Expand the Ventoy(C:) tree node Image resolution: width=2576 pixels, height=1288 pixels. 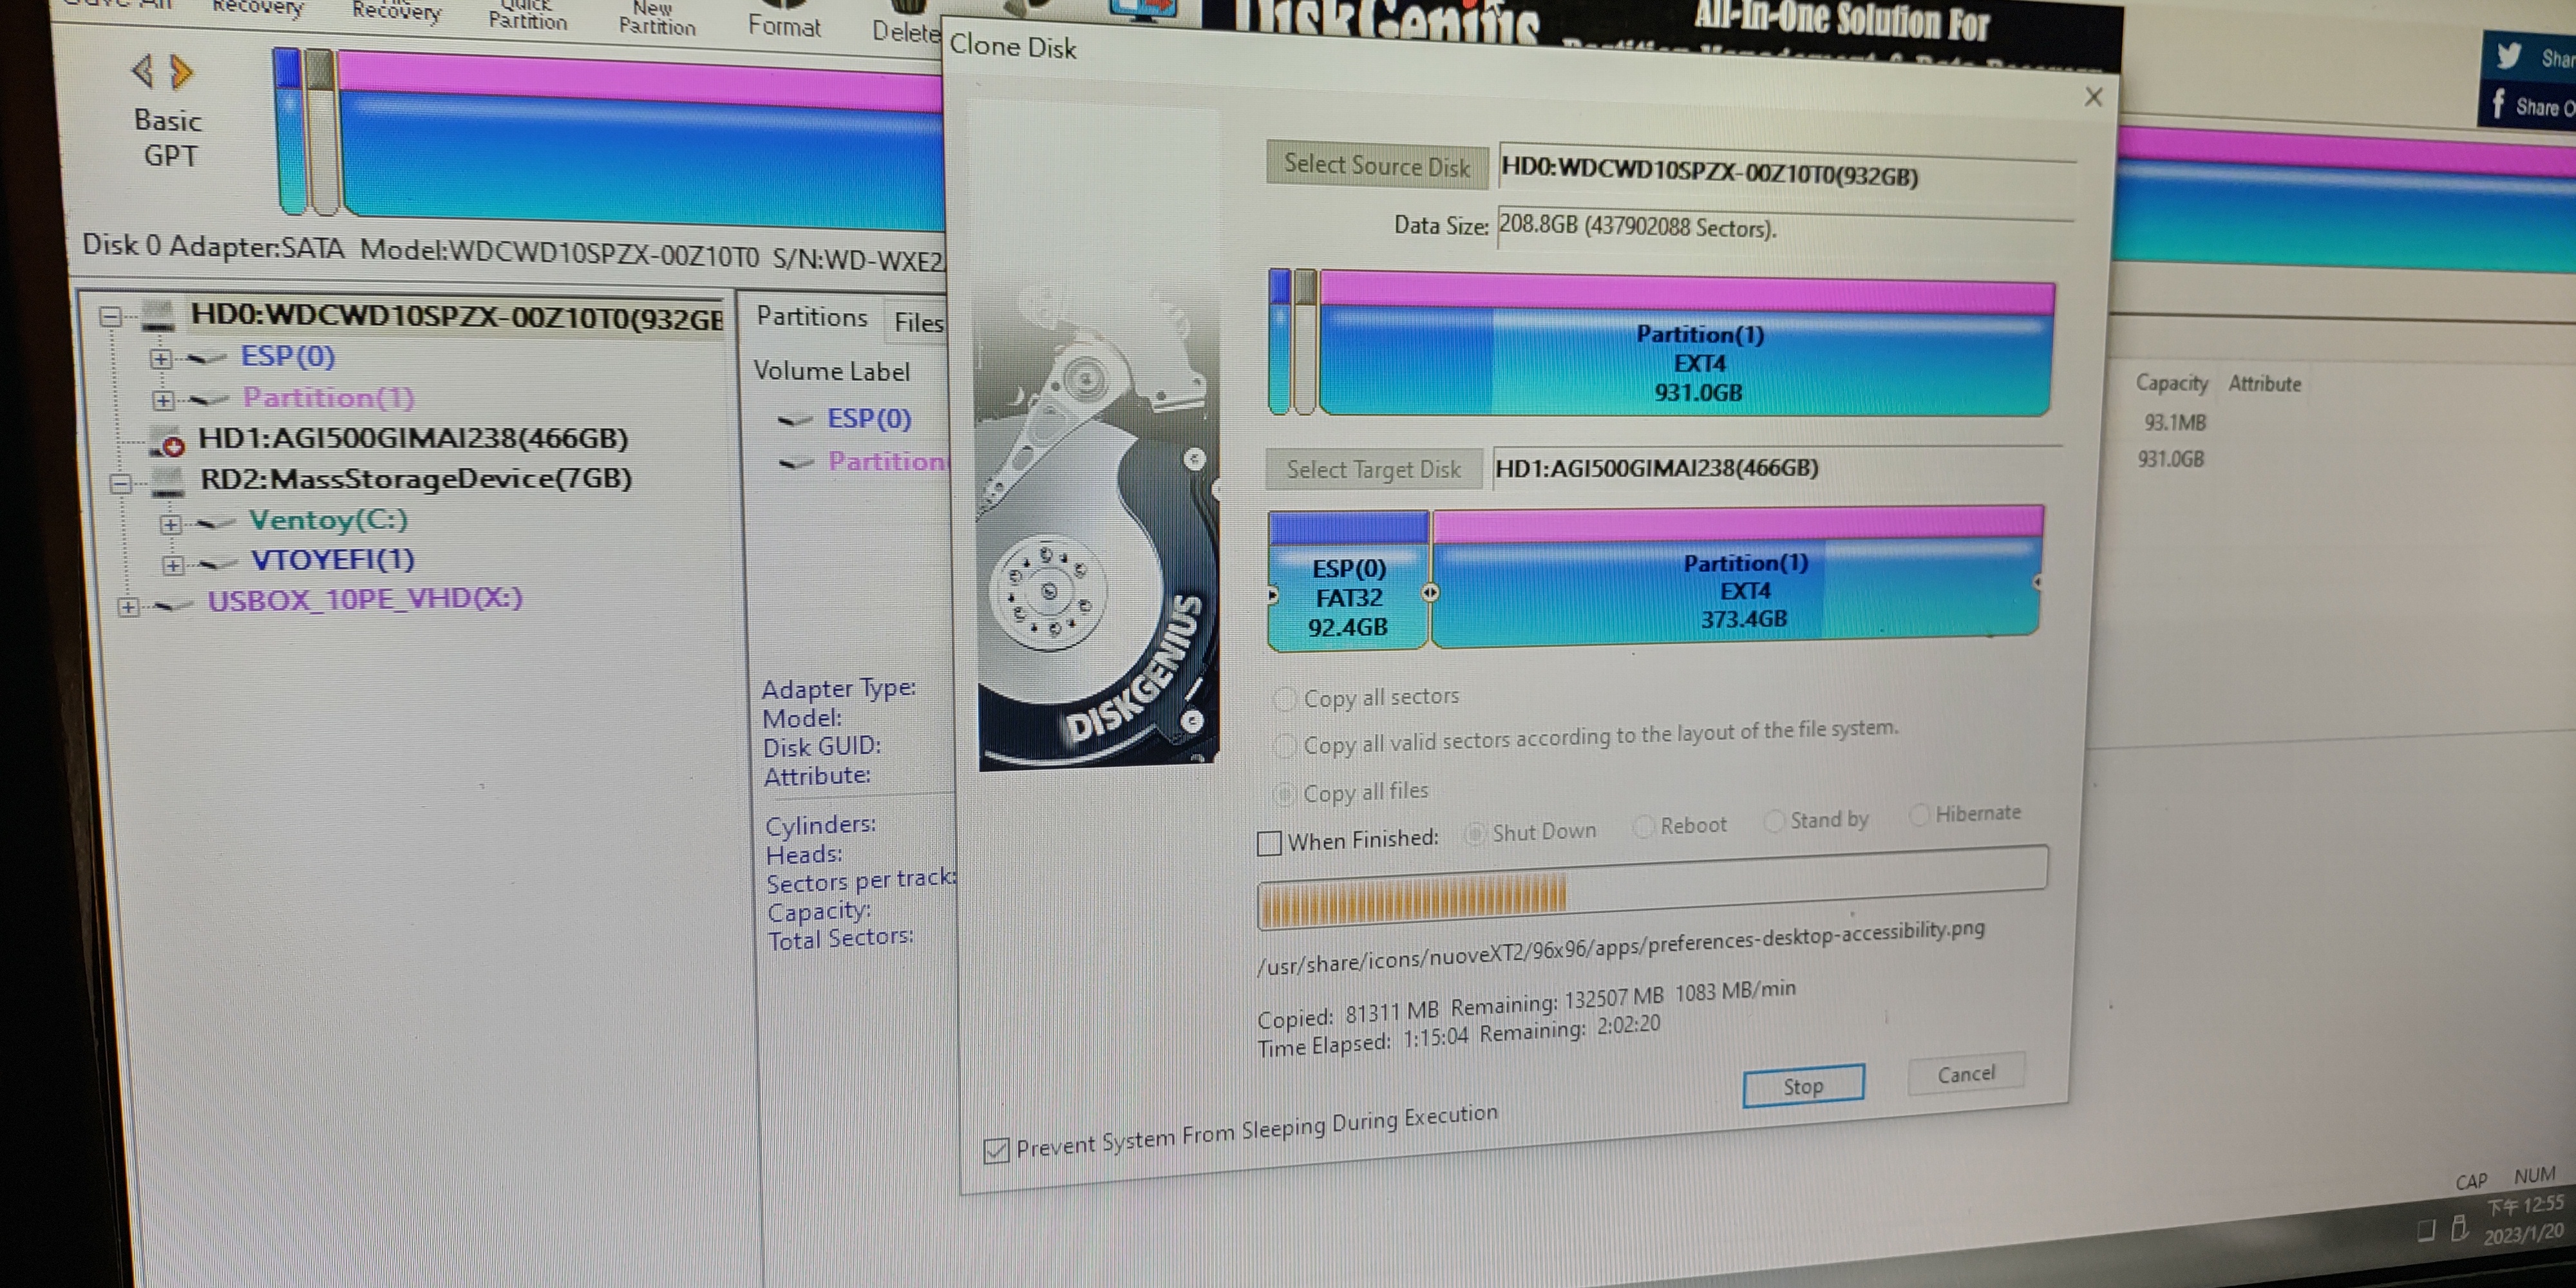[170, 524]
